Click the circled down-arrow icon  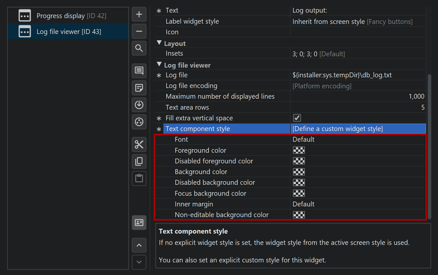139,105
